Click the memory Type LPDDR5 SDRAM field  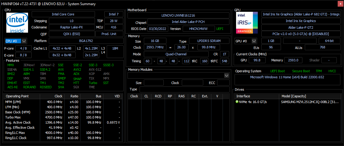[x=209, y=41]
